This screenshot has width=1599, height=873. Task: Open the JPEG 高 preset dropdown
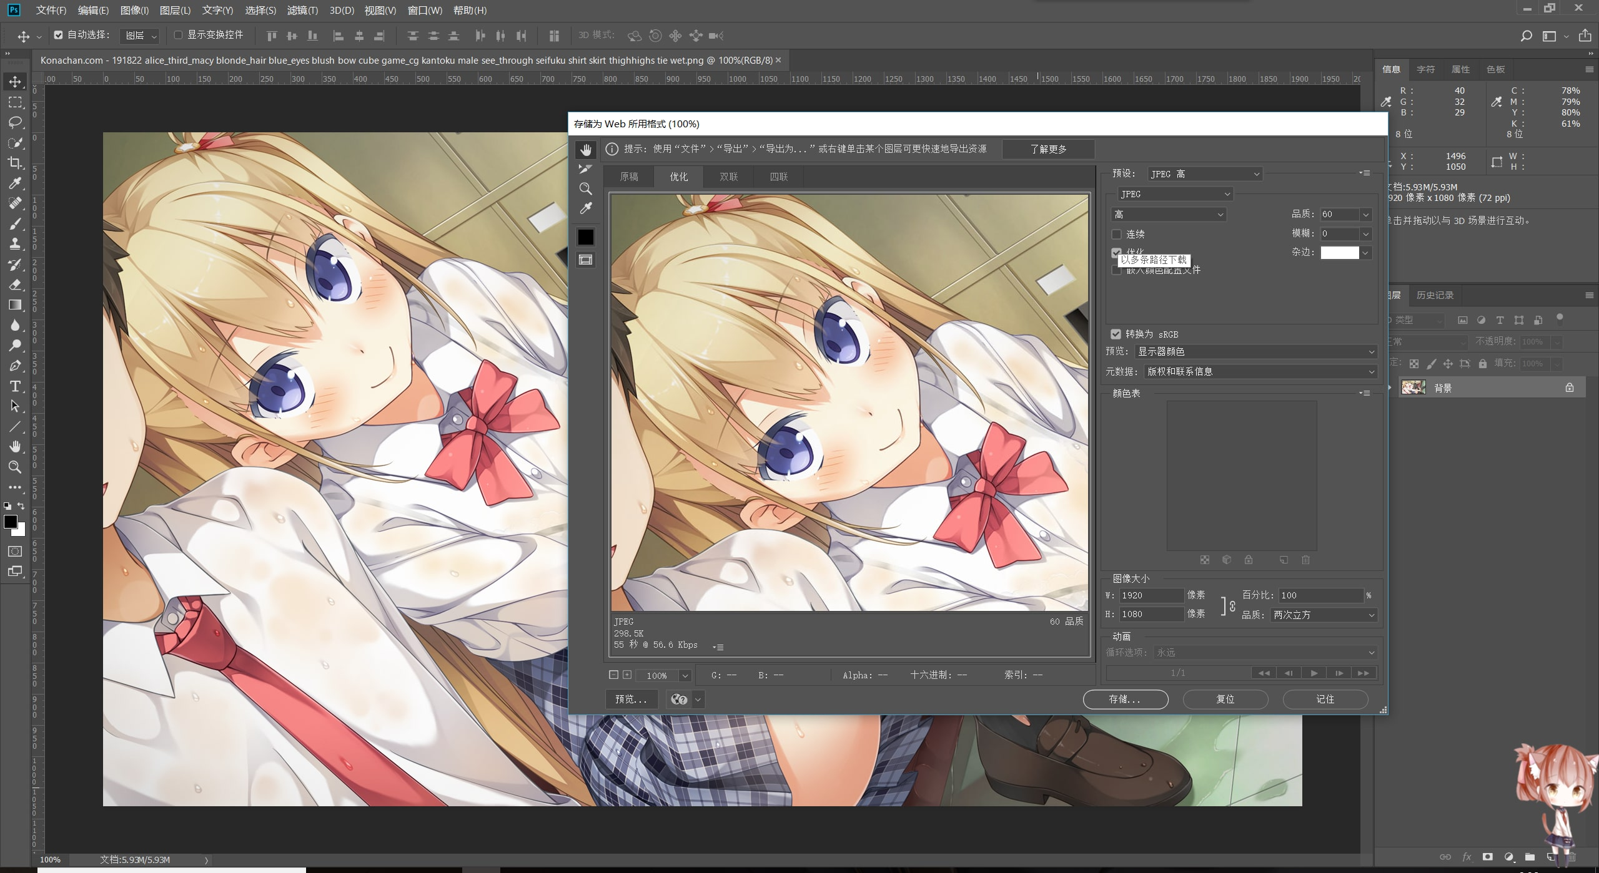pyautogui.click(x=1204, y=173)
